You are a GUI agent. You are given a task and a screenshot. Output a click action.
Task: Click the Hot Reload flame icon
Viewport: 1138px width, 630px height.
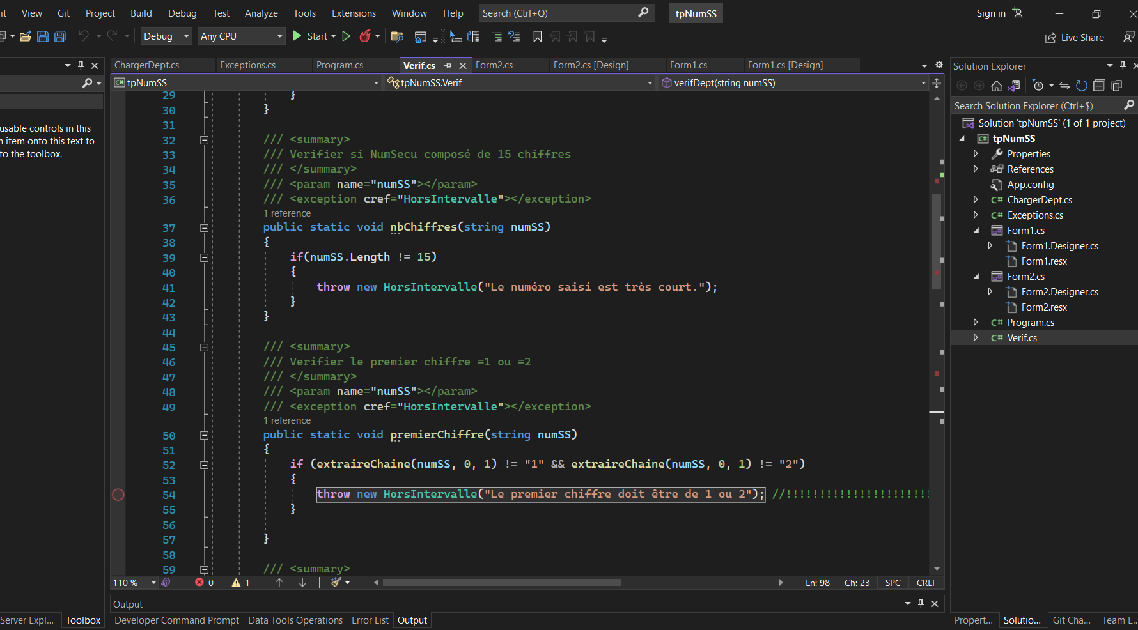click(365, 36)
